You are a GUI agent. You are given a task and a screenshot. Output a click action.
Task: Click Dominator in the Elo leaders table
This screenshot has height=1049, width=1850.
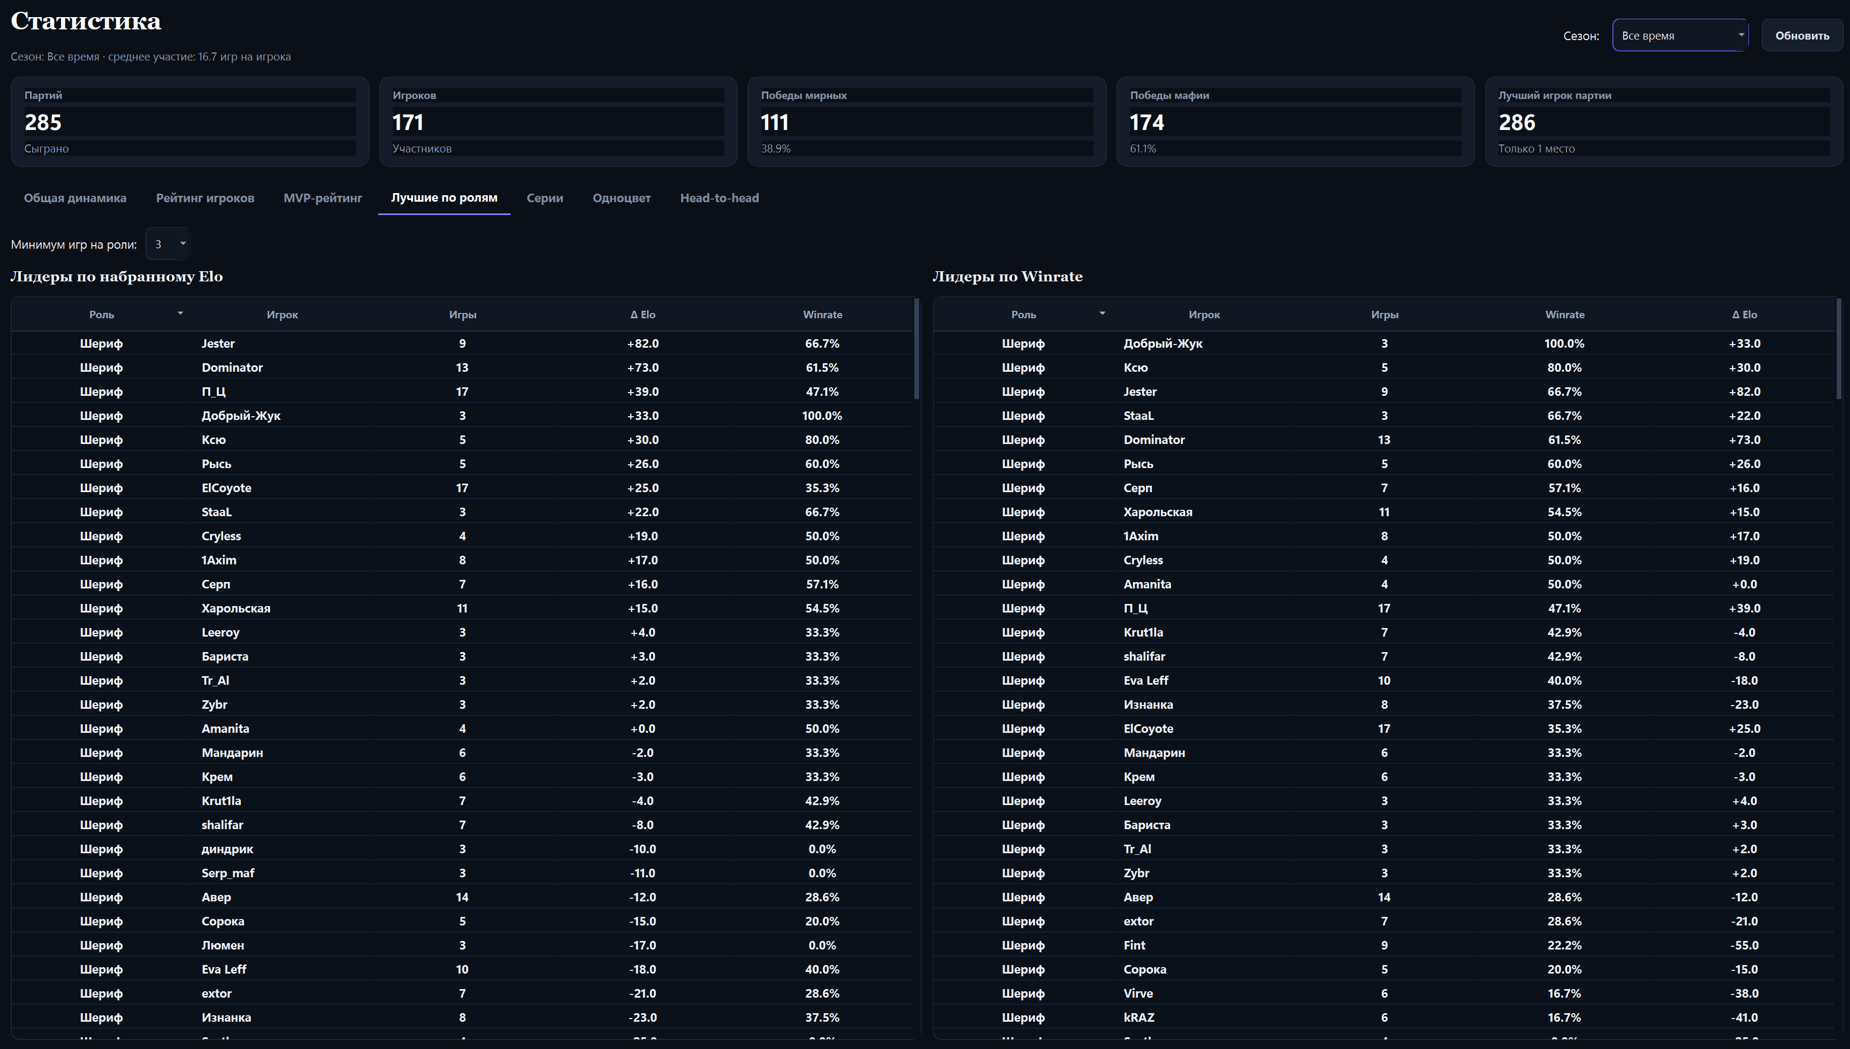coord(232,367)
